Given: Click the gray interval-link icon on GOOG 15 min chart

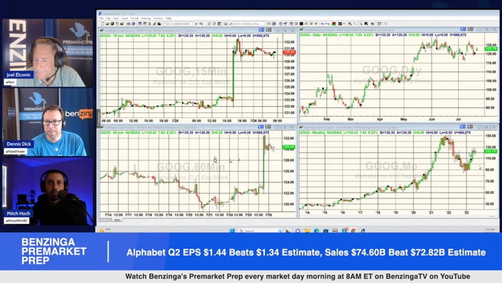Looking at the screenshot, I should pos(268,30).
